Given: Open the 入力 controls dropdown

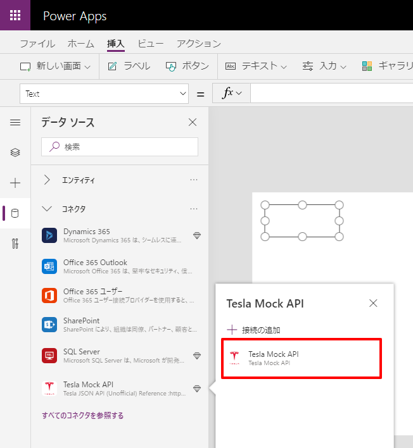Looking at the screenshot, I should tap(324, 66).
